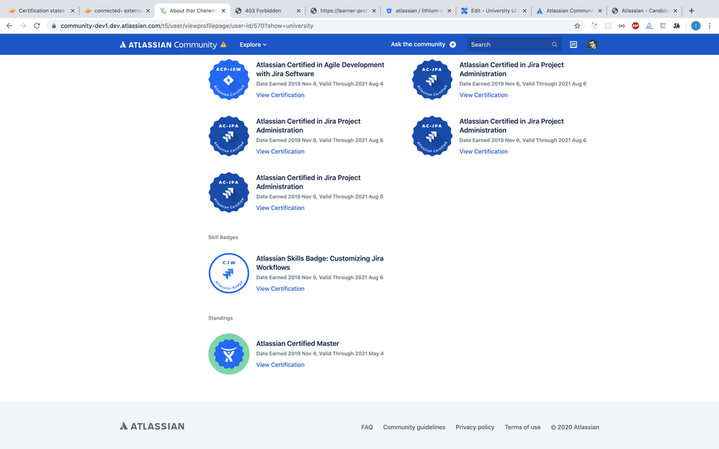Open the JA extension in the toolbar
Image resolution: width=719 pixels, height=449 pixels.
click(676, 26)
